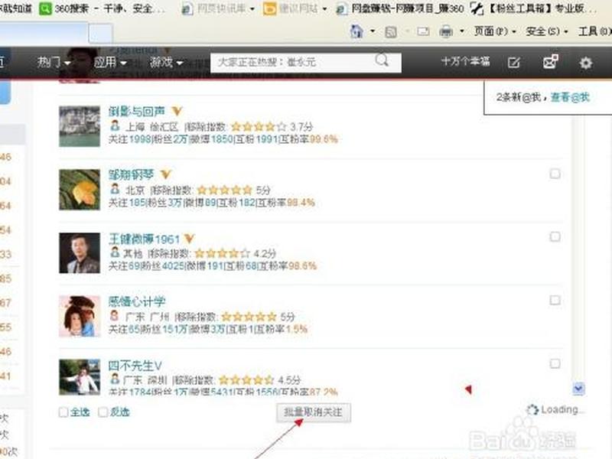Viewport: 612px width, 459px height.
Task: Open the 工具 browser dropdown
Action: [x=594, y=31]
